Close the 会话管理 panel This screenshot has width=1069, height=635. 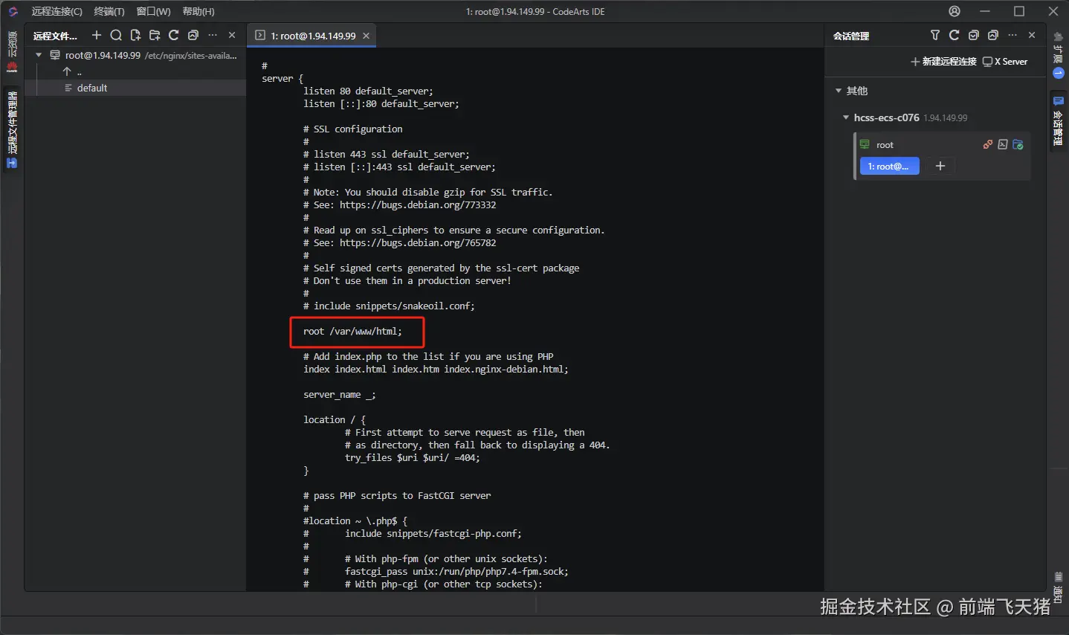click(x=1032, y=35)
